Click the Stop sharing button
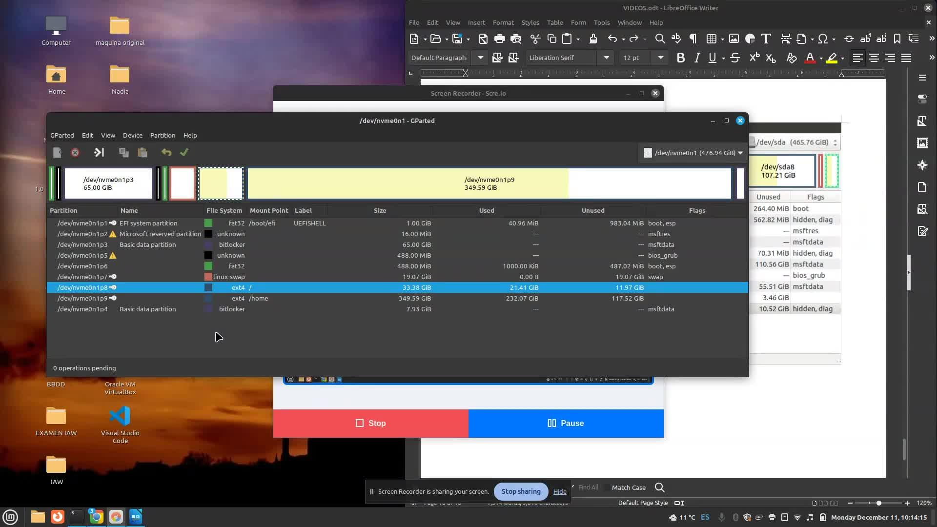 click(521, 491)
